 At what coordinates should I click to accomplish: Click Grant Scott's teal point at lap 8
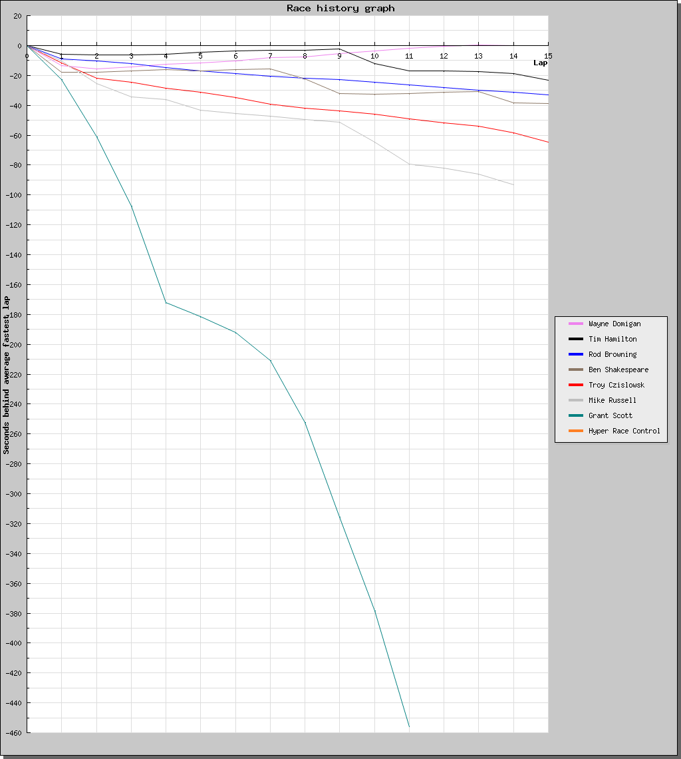tap(305, 422)
